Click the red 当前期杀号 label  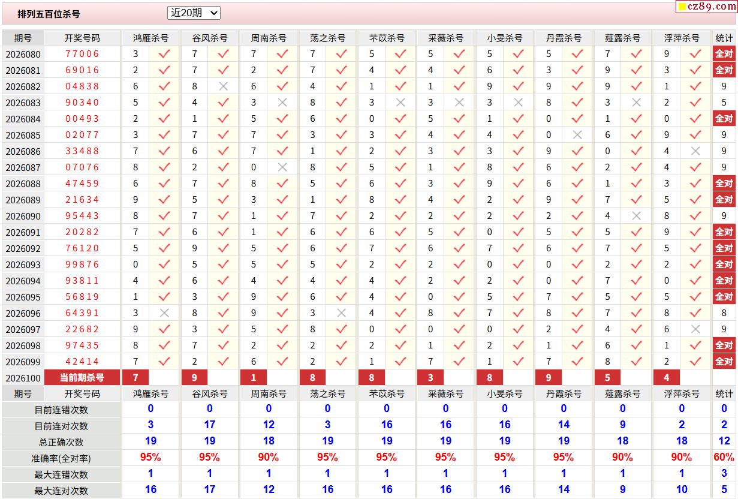click(82, 377)
